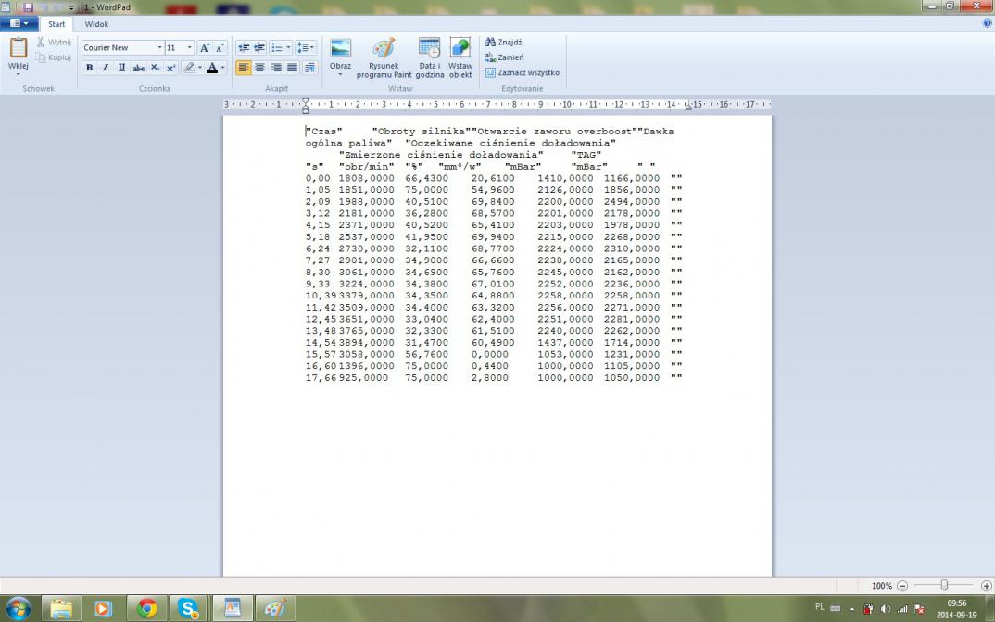Toggle bold formatting

[x=90, y=68]
